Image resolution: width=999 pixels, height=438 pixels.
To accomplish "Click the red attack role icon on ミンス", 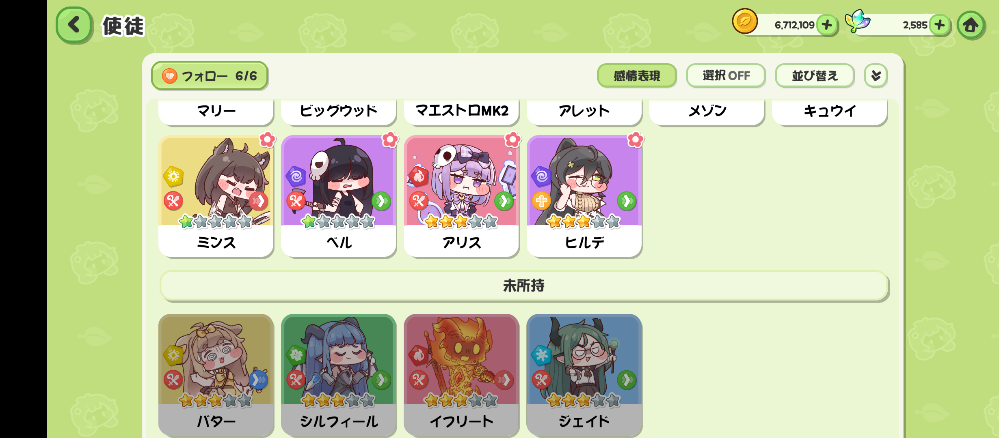I will 173,201.
